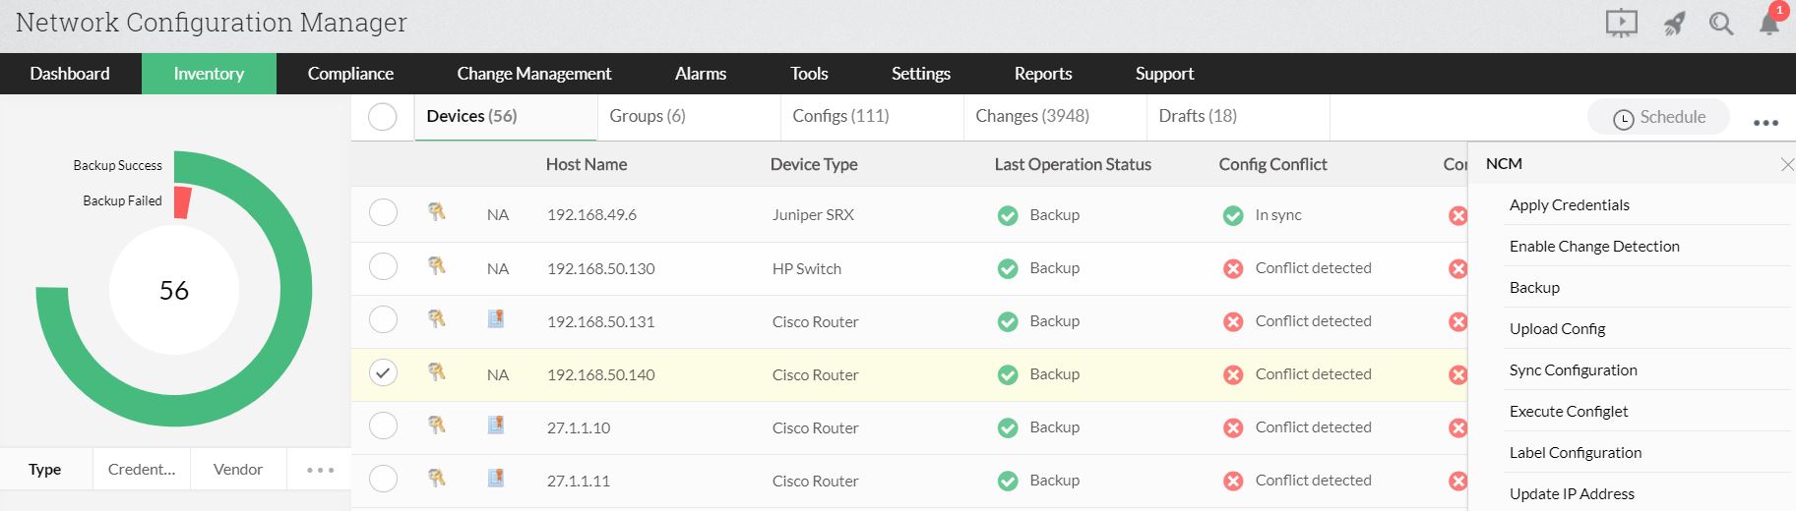The width and height of the screenshot is (1796, 511).
Task: Open the Compliance menu
Action: (x=350, y=74)
